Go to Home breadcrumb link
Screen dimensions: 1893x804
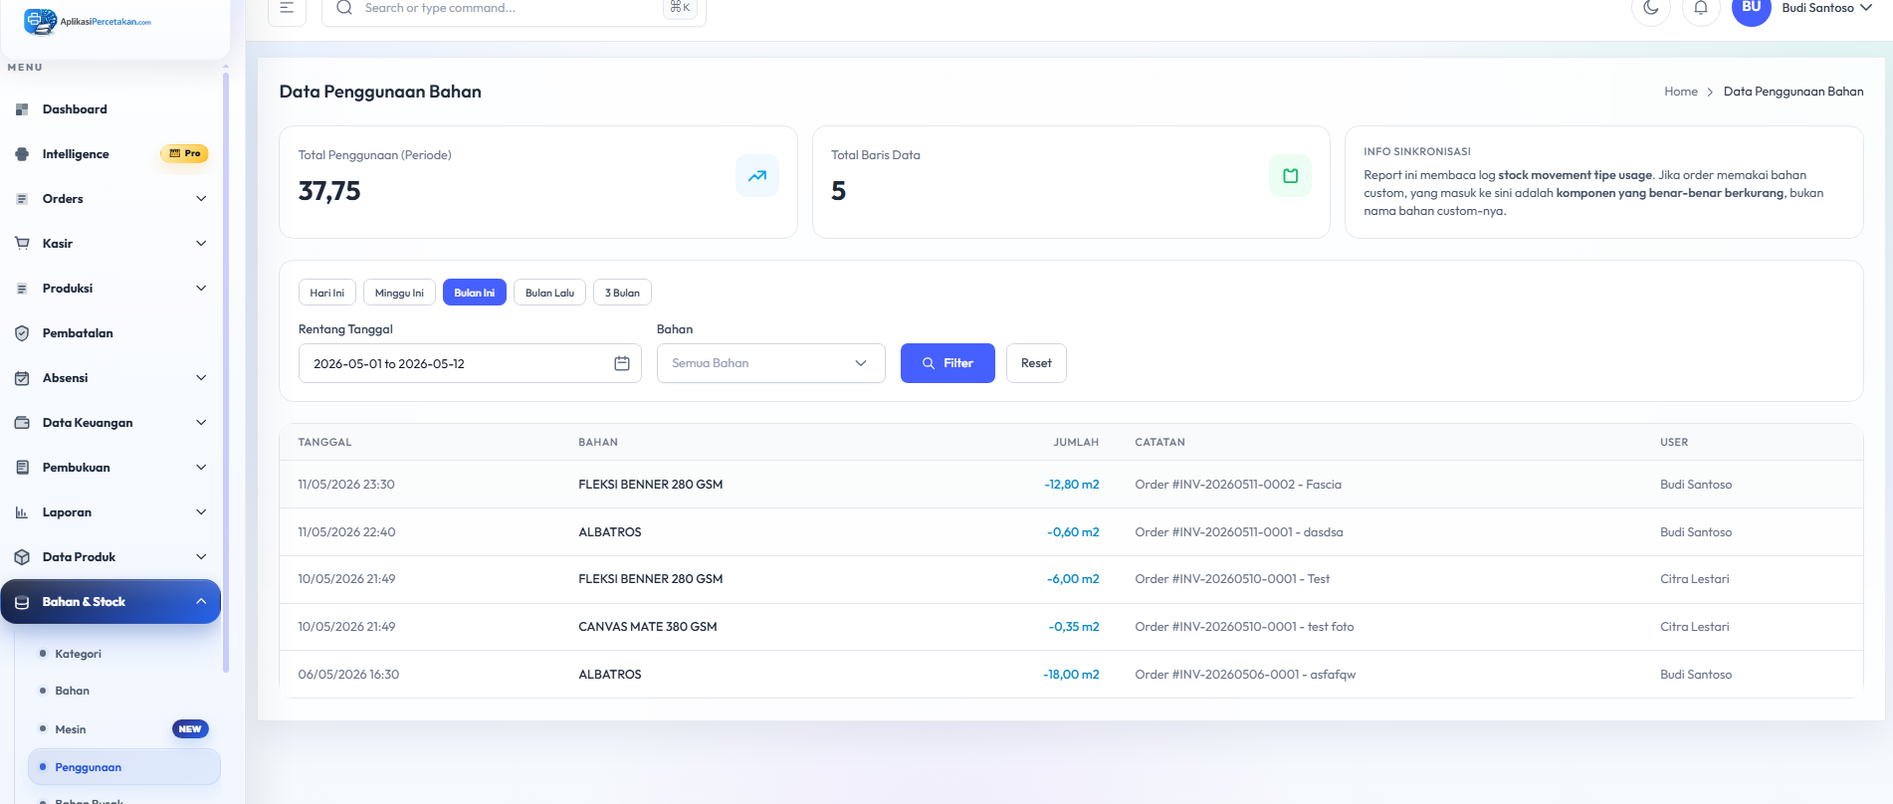coord(1681,92)
